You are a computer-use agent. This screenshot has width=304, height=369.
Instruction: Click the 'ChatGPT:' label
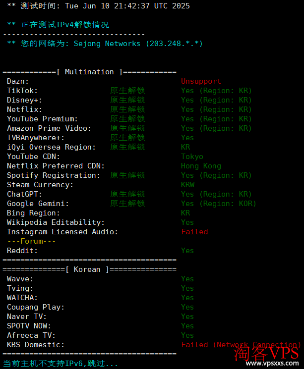pos(24,194)
